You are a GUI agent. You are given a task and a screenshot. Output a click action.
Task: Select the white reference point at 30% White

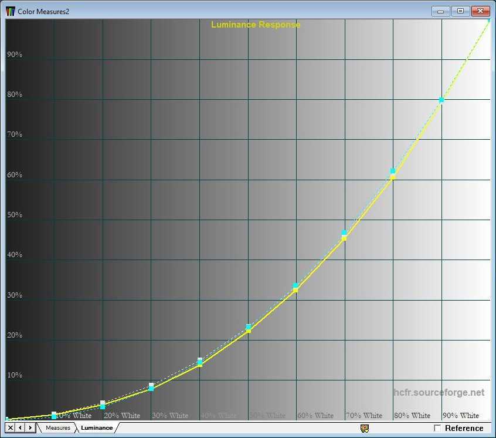click(151, 385)
